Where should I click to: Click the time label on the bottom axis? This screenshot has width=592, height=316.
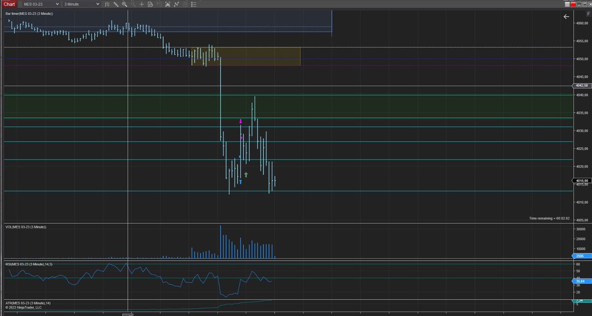[x=128, y=314]
